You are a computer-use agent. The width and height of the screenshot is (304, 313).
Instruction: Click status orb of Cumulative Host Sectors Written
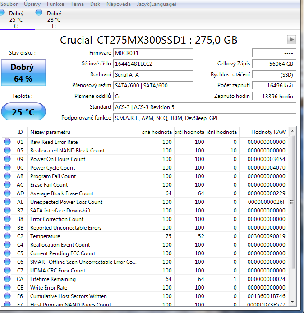(x=7, y=296)
